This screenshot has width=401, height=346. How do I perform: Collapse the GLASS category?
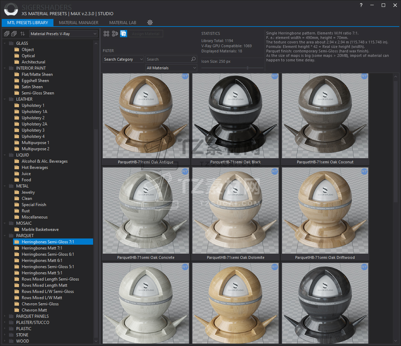tap(4, 43)
